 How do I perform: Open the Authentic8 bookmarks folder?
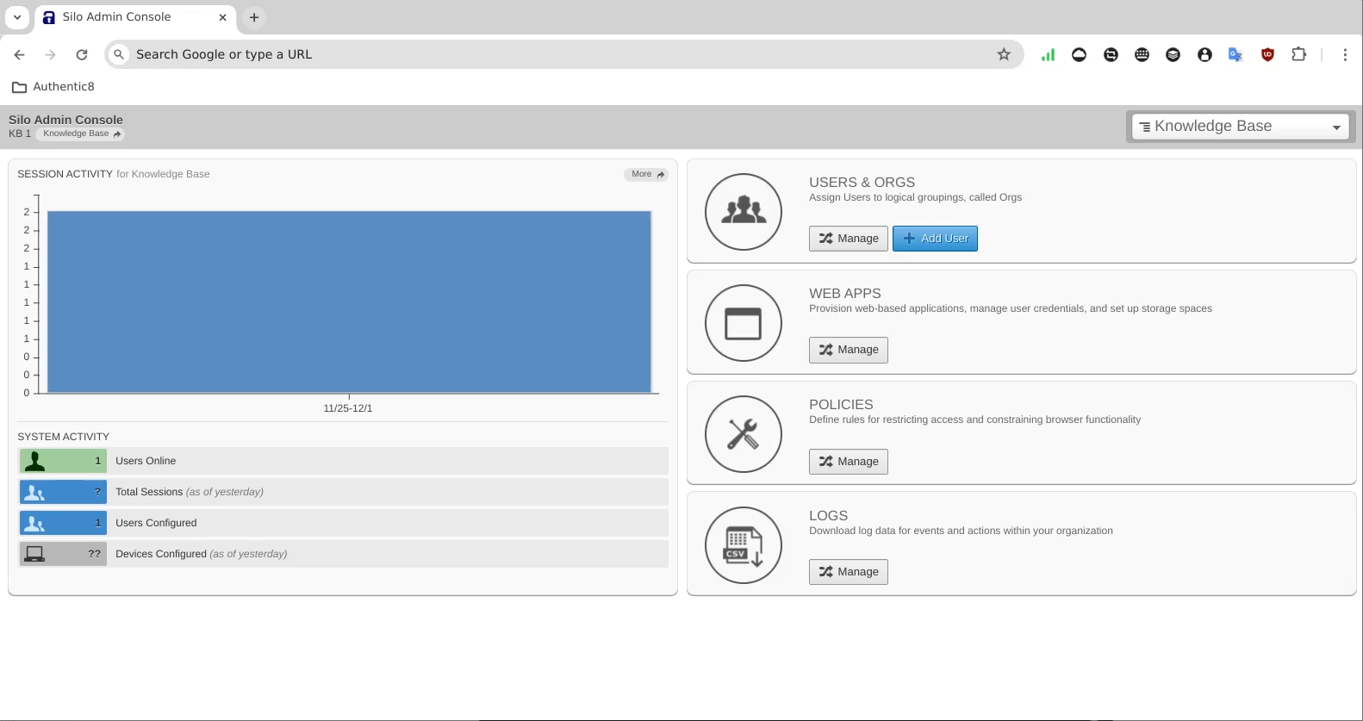(x=53, y=86)
